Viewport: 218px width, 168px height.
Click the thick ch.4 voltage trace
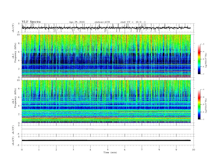pyautogui.click(x=106, y=141)
